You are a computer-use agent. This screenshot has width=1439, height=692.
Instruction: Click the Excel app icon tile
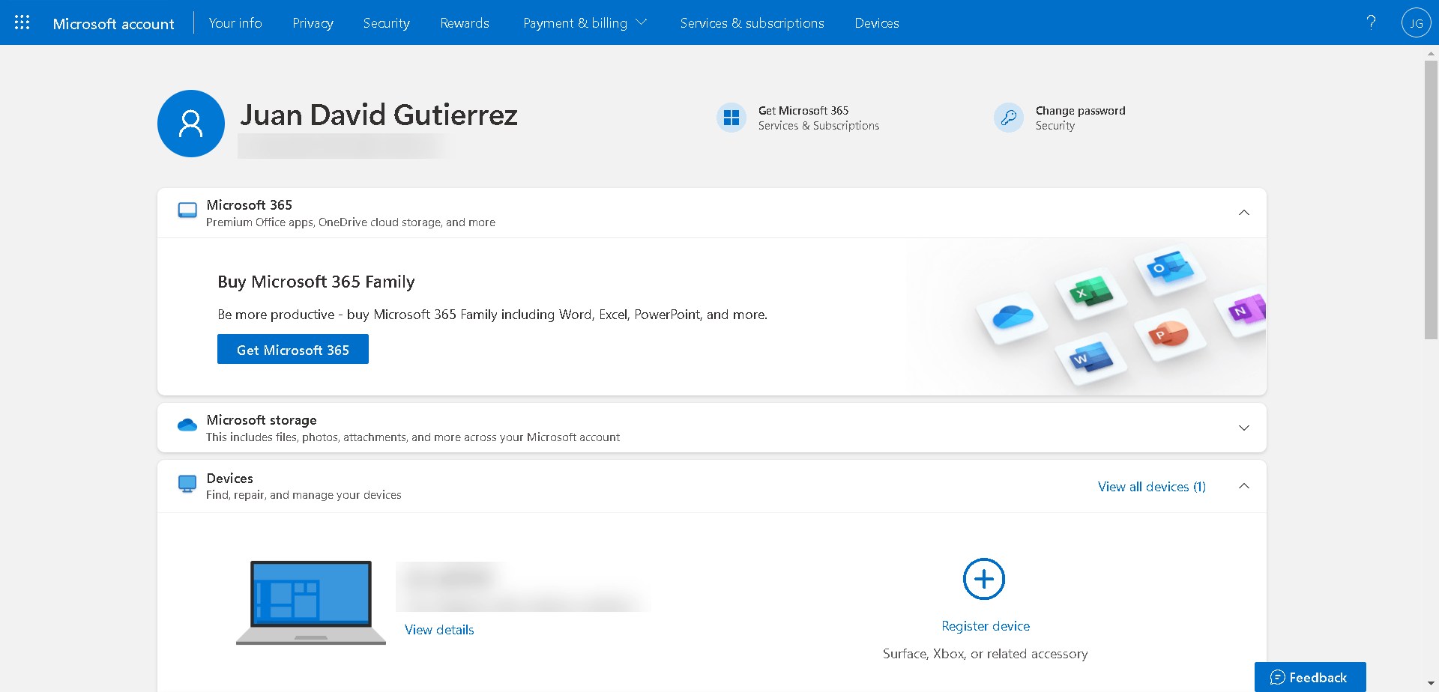(x=1090, y=293)
